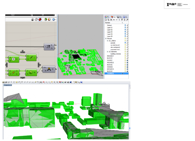Toggle visibility bulb for MESHES2 layer
Screen dimensions: 195x141
tap(125, 62)
